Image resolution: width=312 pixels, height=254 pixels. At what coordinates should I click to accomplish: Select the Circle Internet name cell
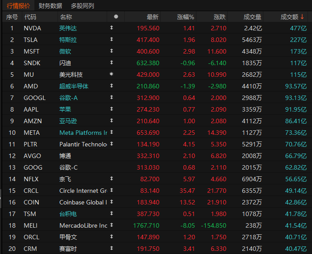[x=83, y=191]
